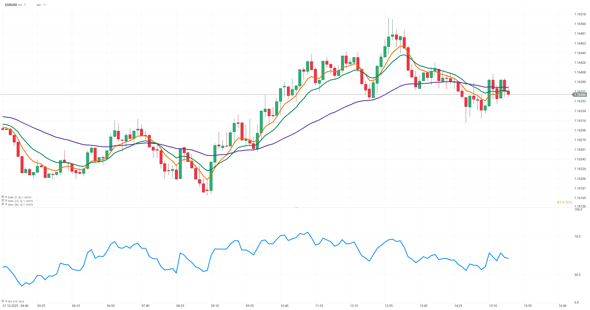The image size is (590, 310).
Task: Open settings icon for EMA 7 indicator
Action: (3, 197)
